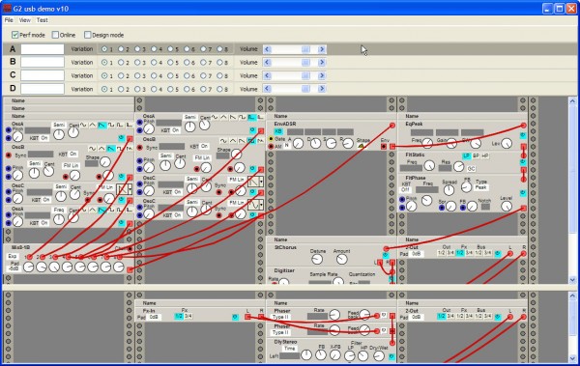Toggle the KB button on EnvADSR
The height and width of the screenshot is (366, 580).
278,131
